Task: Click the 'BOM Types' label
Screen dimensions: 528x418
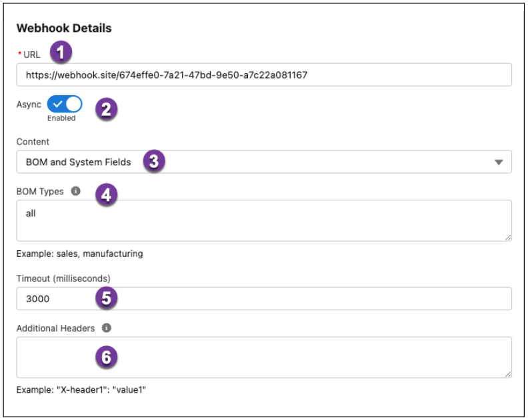Action: click(x=40, y=191)
